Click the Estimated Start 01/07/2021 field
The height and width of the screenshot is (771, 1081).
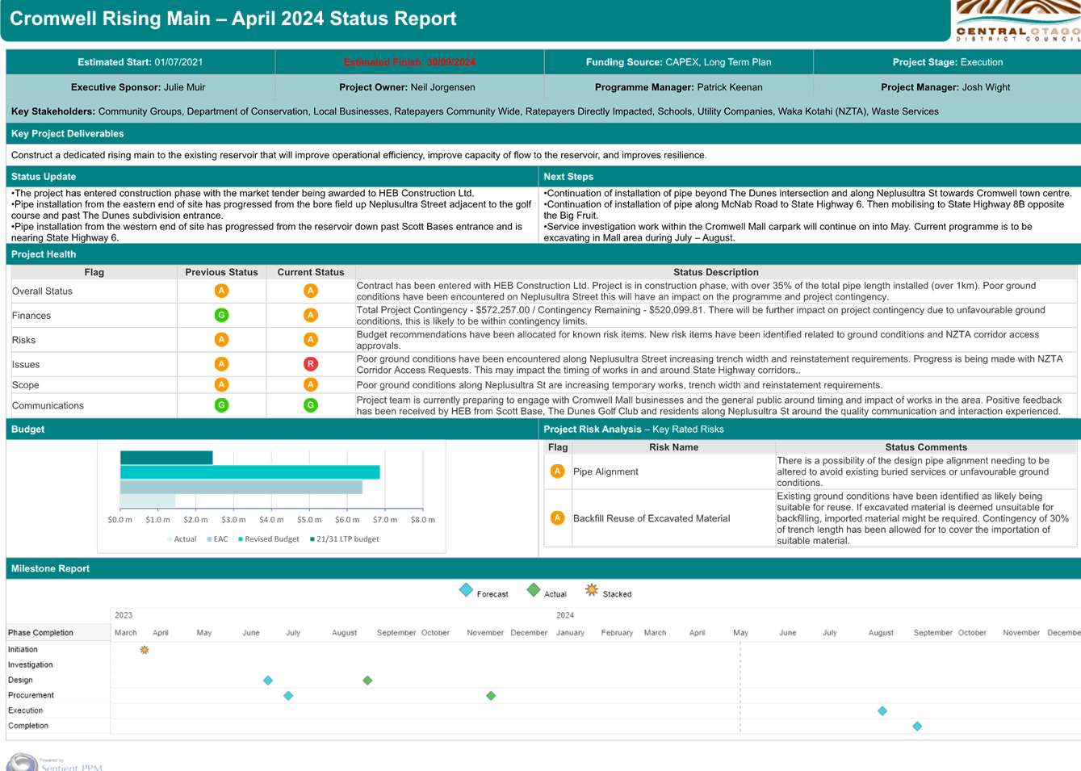pos(140,62)
